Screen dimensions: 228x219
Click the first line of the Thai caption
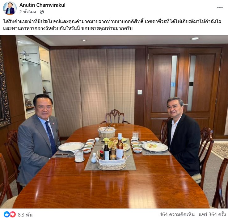point(112,22)
